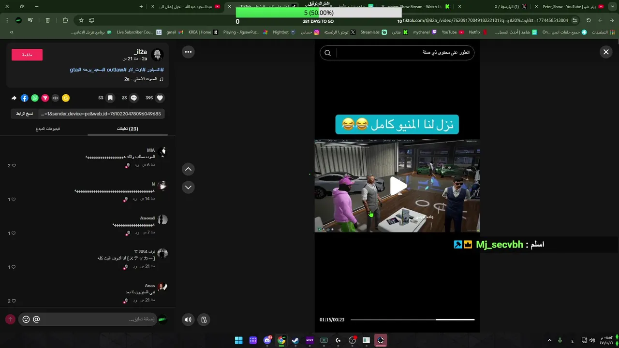Open the Chrome extensions puzzle icon
The image size is (619, 348).
[65, 20]
